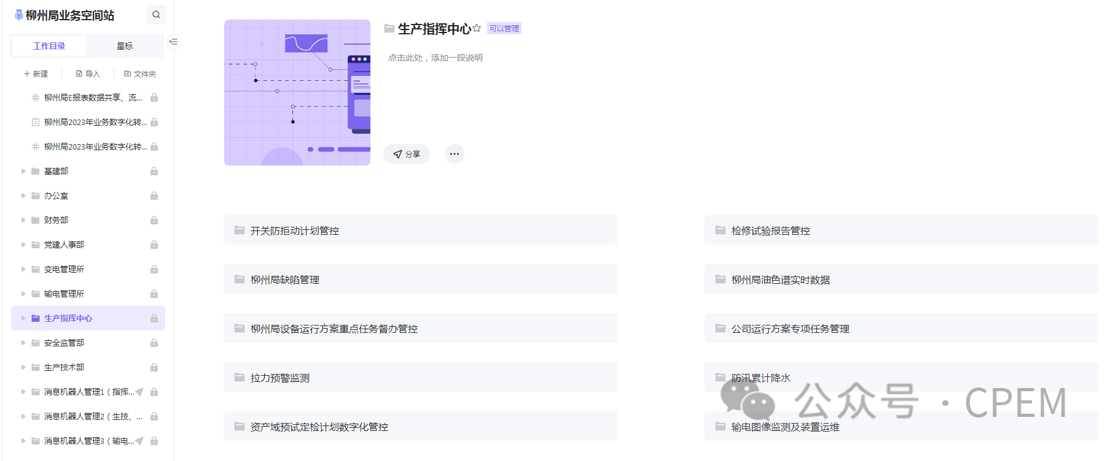Add a new 文件夹 from toolbar
The height and width of the screenshot is (461, 1113).
(x=140, y=74)
